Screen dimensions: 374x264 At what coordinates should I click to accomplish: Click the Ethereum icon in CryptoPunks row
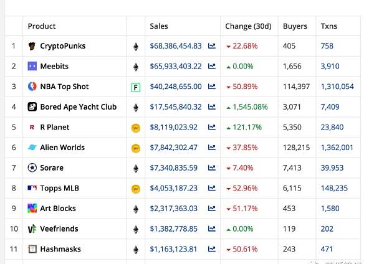point(136,47)
